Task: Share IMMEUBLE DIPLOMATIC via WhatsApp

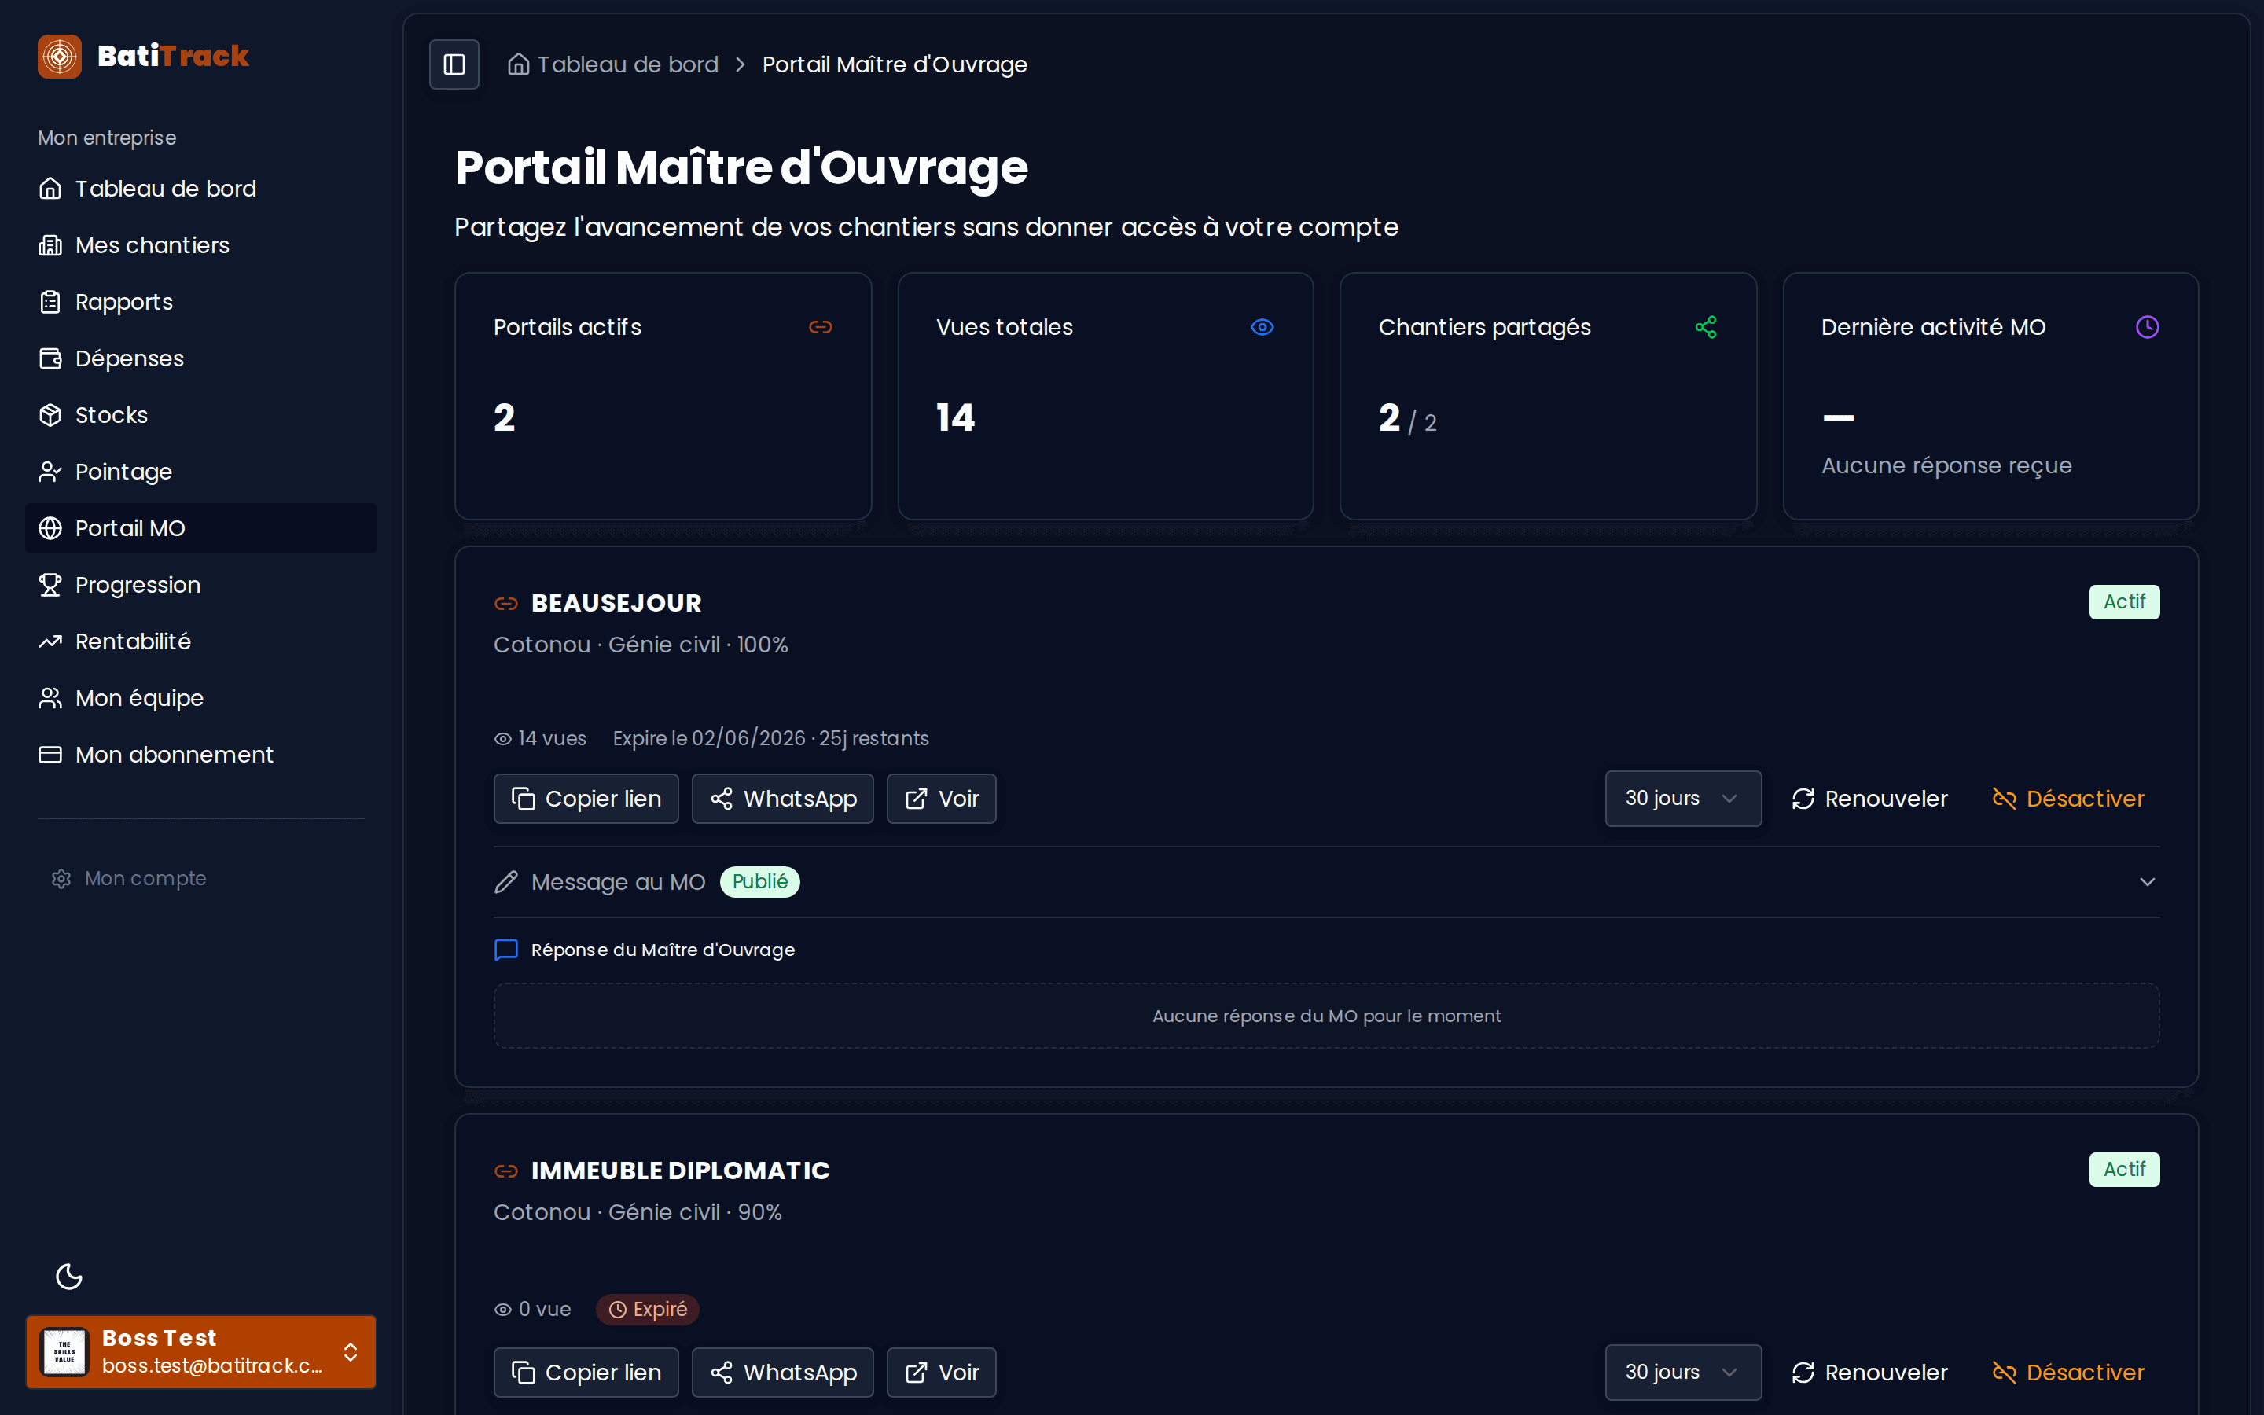Action: click(782, 1372)
